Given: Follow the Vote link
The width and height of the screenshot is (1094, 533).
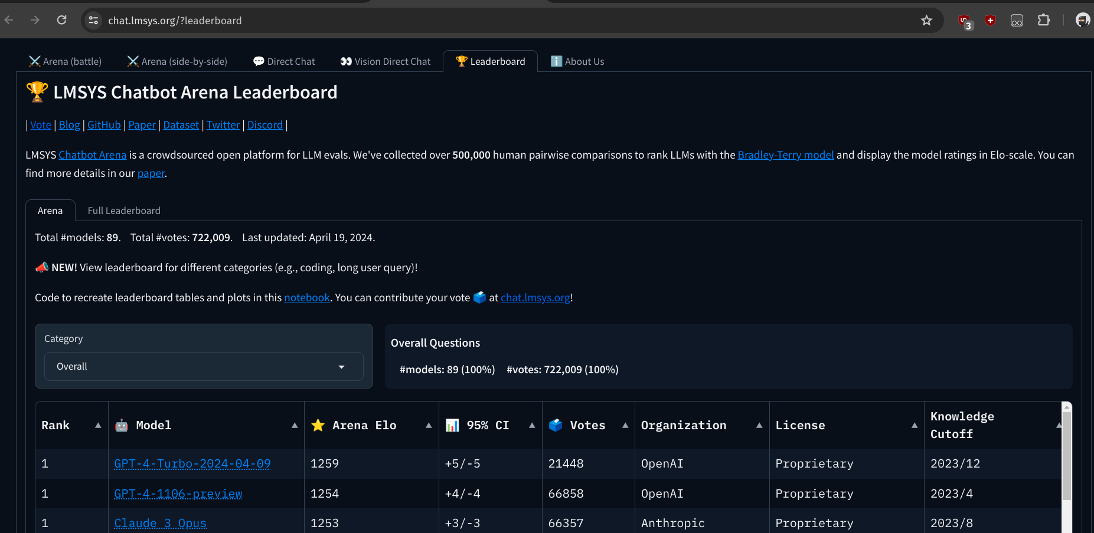Looking at the screenshot, I should tap(41, 125).
